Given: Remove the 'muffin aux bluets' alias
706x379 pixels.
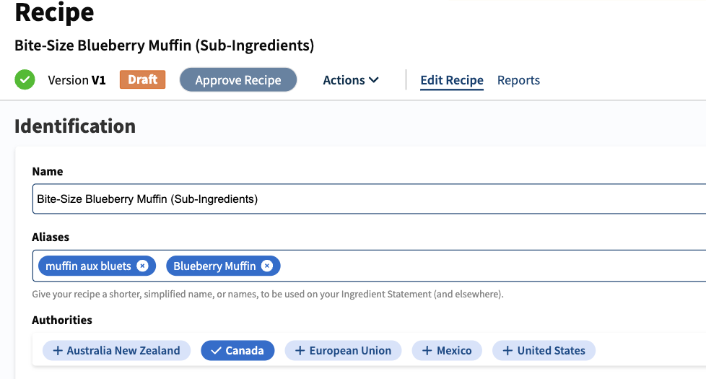Looking at the screenshot, I should pyautogui.click(x=143, y=266).
